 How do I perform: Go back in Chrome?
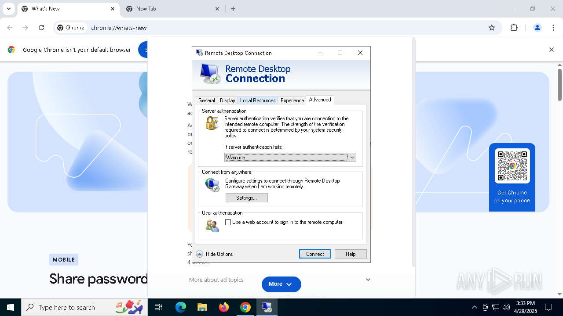pos(10,28)
